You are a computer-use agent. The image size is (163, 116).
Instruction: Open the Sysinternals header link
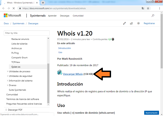(x=38, y=16)
